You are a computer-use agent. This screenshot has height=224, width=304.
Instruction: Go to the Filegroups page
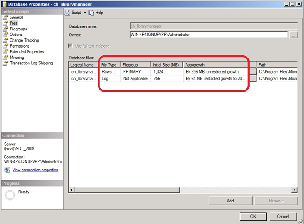19,29
